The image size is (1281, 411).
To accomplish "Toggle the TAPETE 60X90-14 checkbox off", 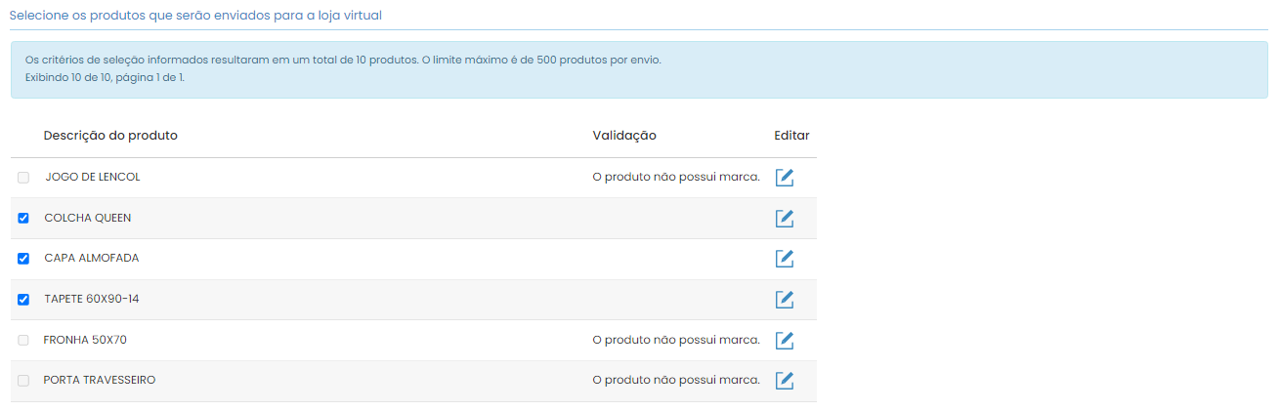I will point(23,300).
